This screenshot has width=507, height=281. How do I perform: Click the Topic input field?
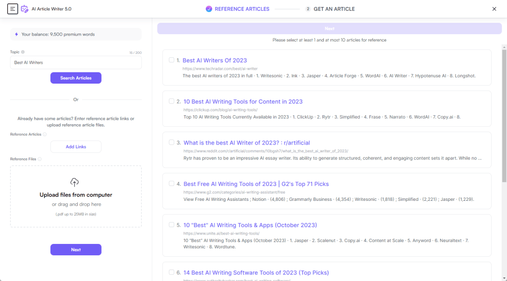76,63
